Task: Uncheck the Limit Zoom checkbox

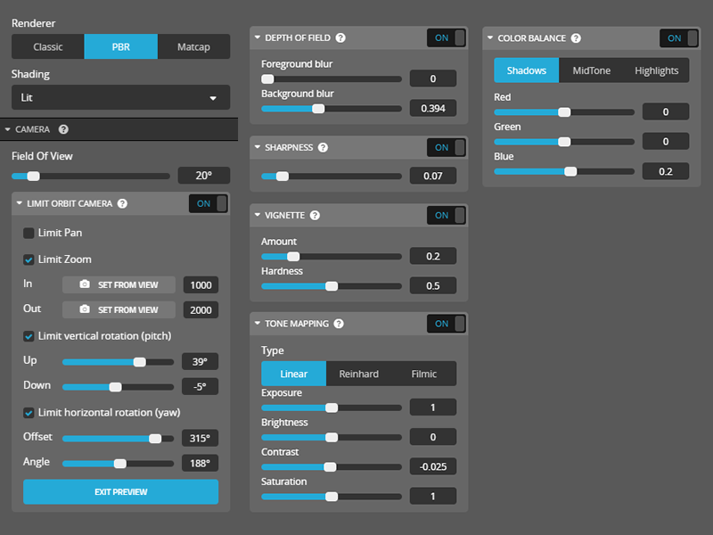Action: click(x=29, y=259)
